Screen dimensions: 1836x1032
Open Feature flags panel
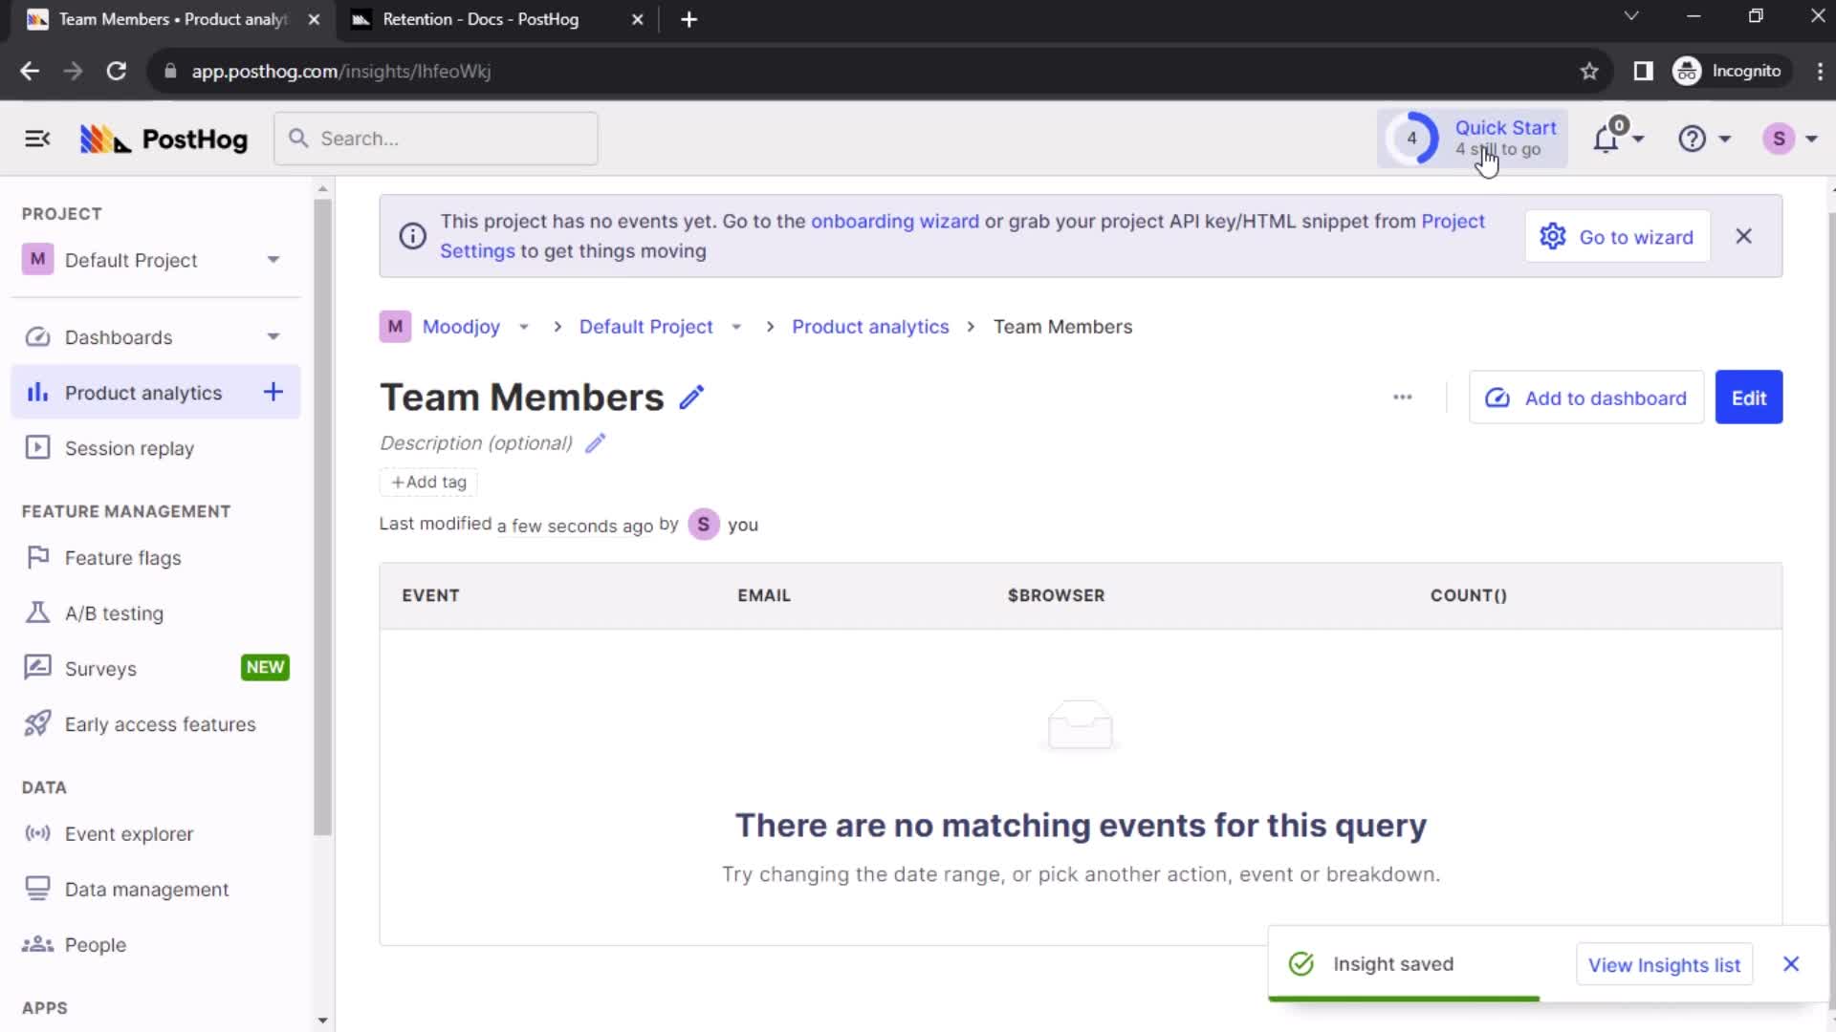pos(122,557)
